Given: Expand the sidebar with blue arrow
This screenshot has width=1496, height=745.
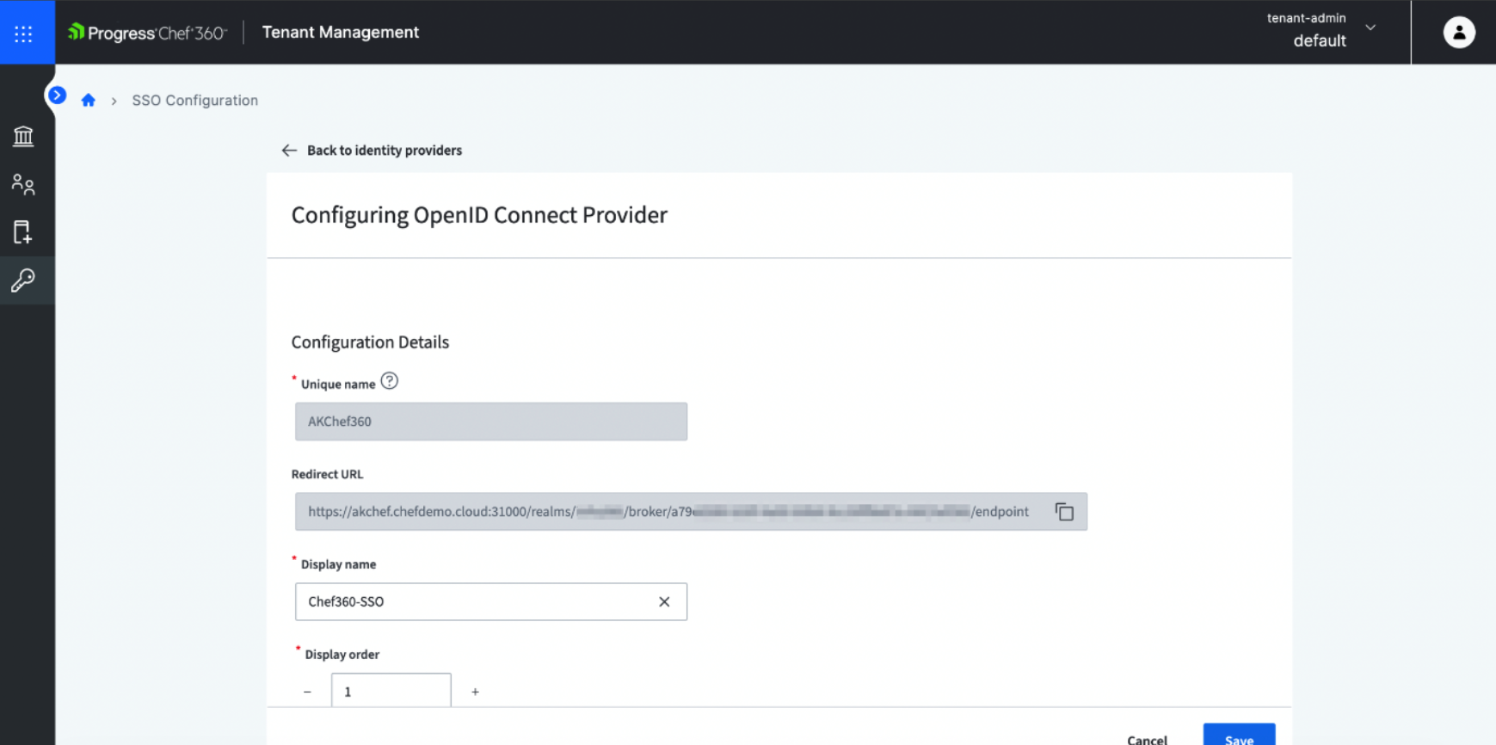Looking at the screenshot, I should tap(57, 95).
